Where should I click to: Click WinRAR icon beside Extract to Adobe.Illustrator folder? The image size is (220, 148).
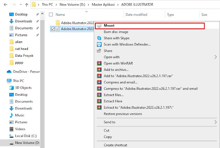pos(99,107)
